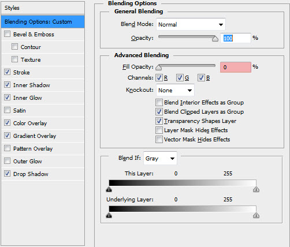290x247 pixels.
Task: Click the Underlying Layer black slider handle
Action: point(109,215)
